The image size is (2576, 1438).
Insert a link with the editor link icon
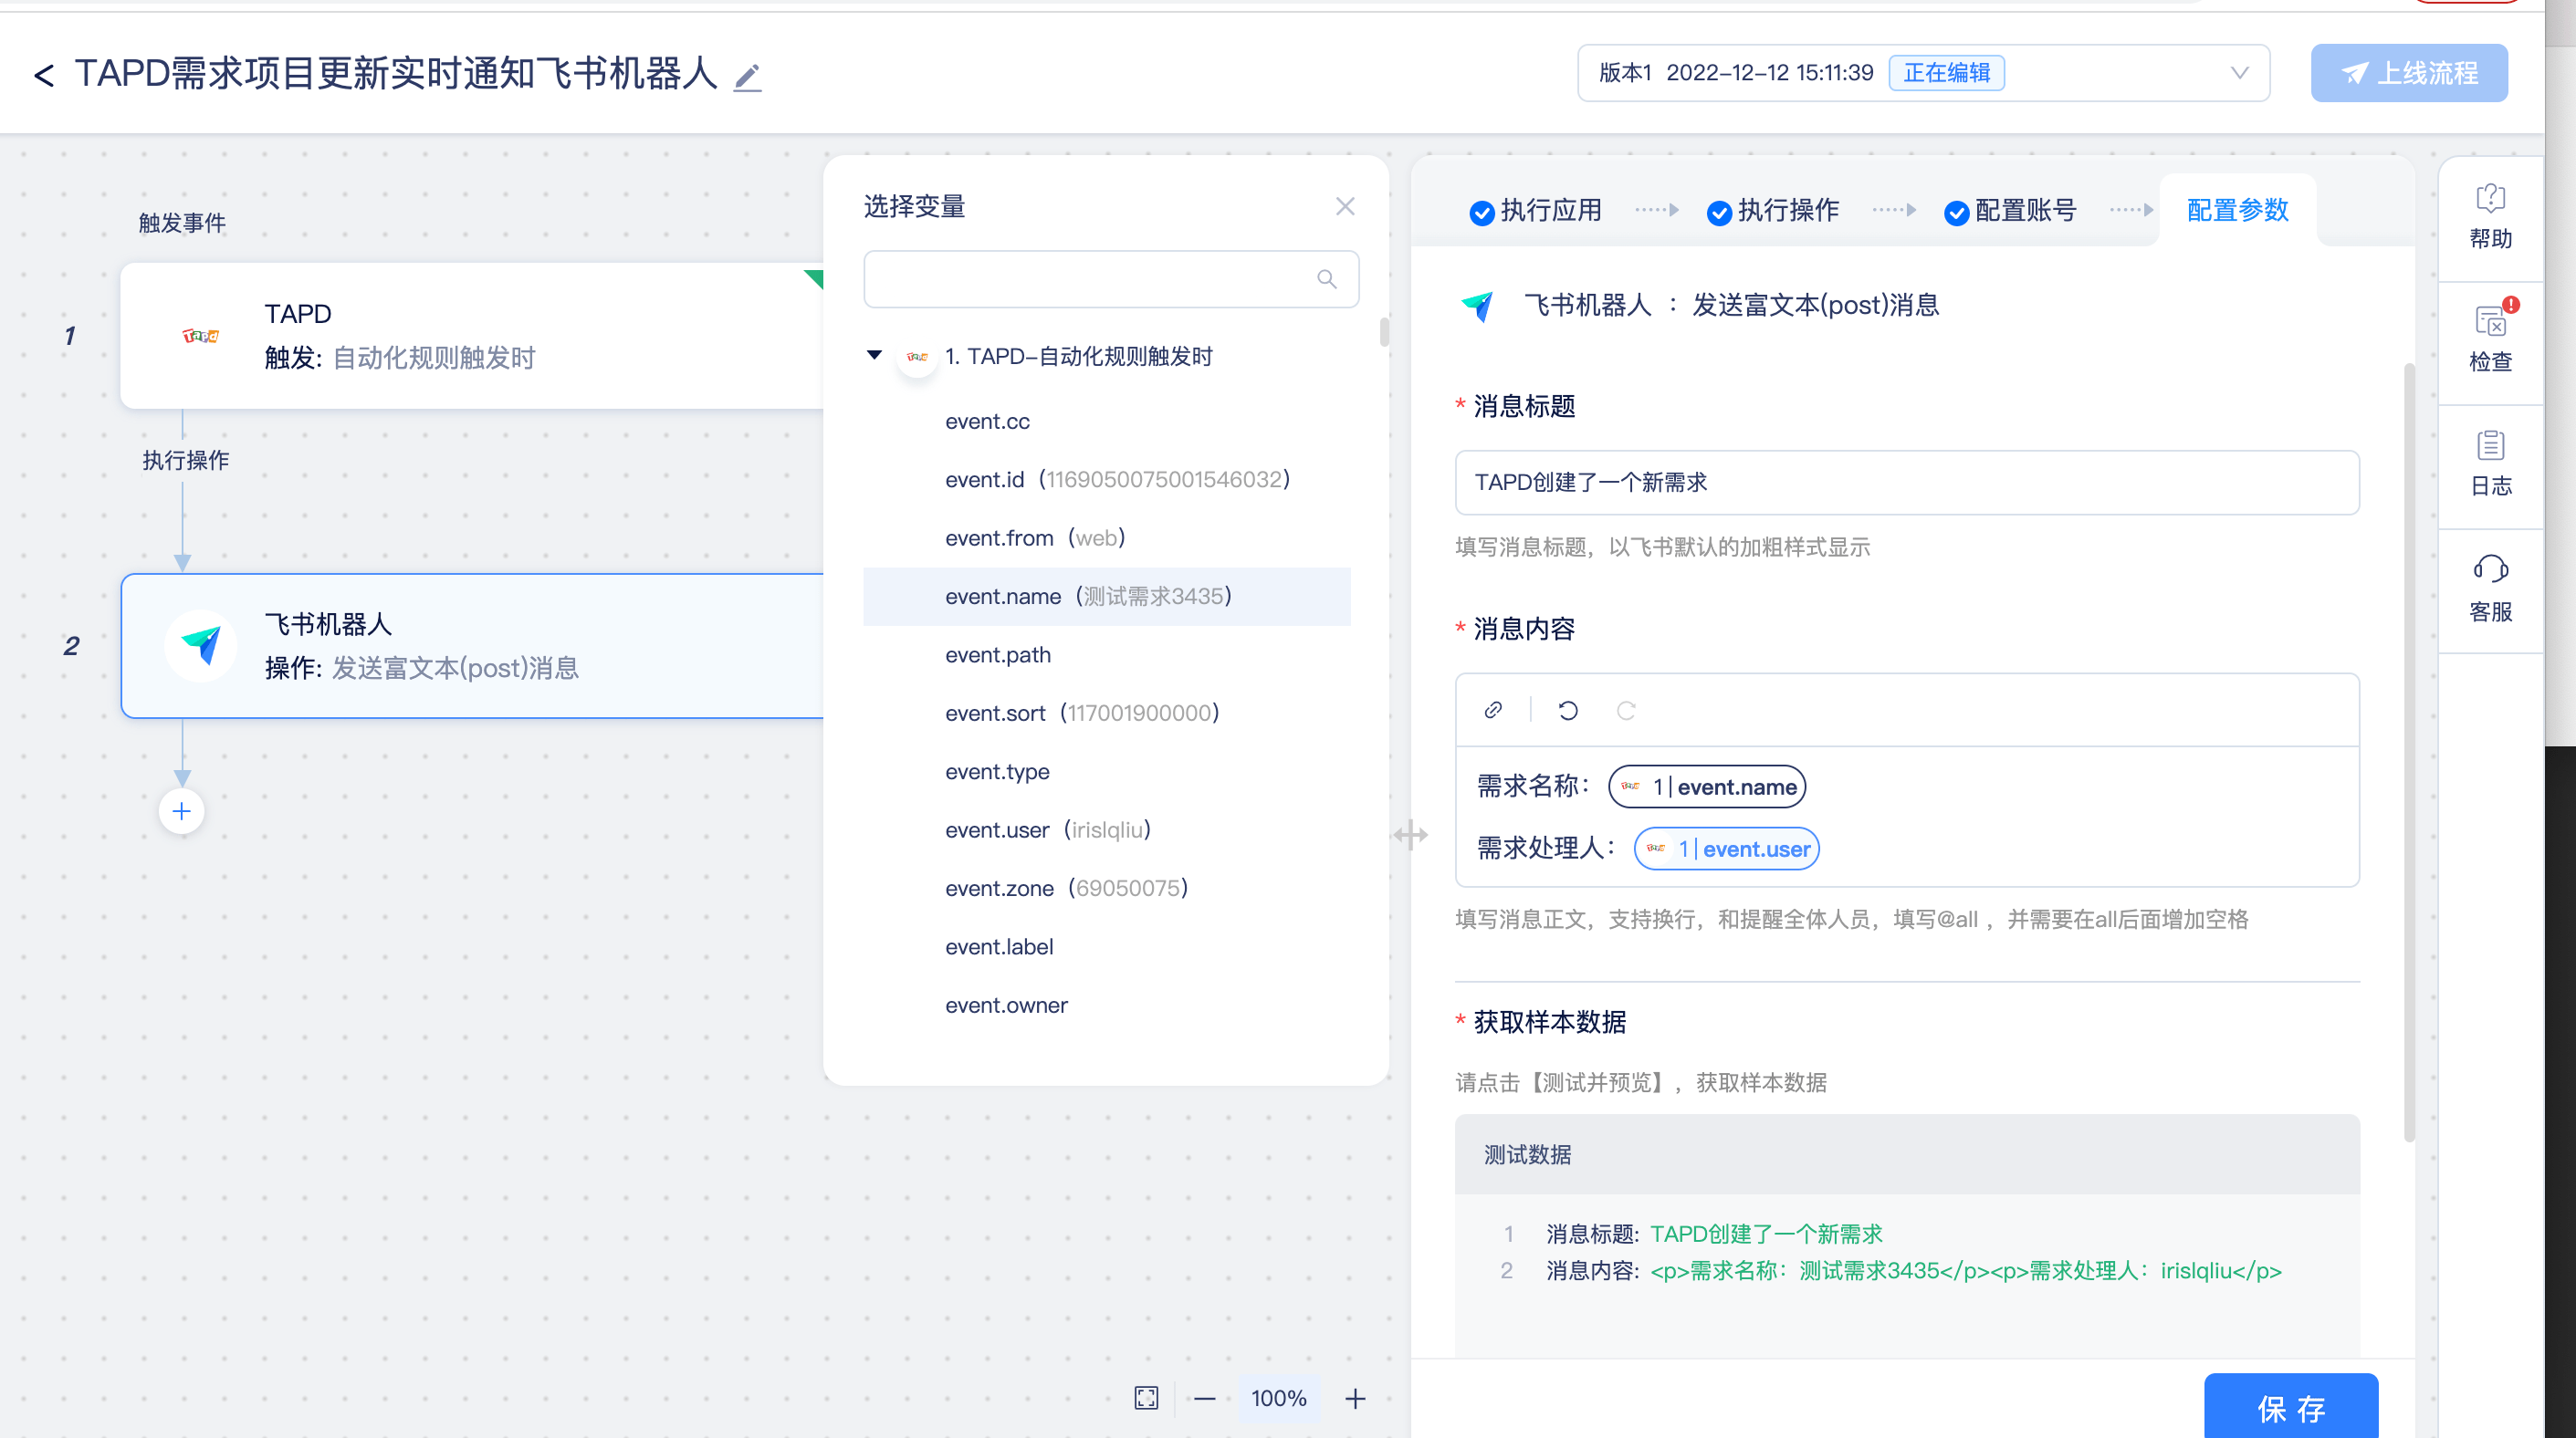(x=1492, y=711)
